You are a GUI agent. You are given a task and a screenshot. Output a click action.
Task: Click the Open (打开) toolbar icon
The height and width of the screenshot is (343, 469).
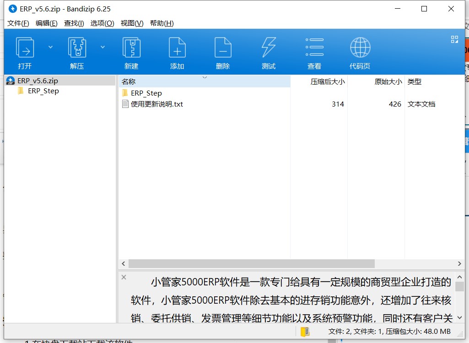point(25,48)
